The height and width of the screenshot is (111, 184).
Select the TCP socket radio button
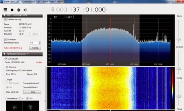(x=7, y=83)
